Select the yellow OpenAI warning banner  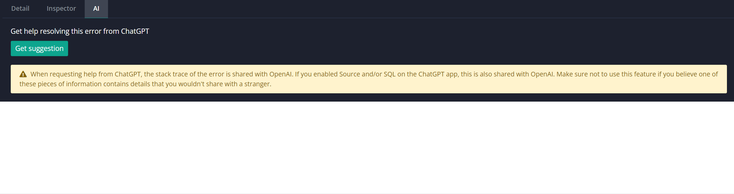click(x=367, y=79)
